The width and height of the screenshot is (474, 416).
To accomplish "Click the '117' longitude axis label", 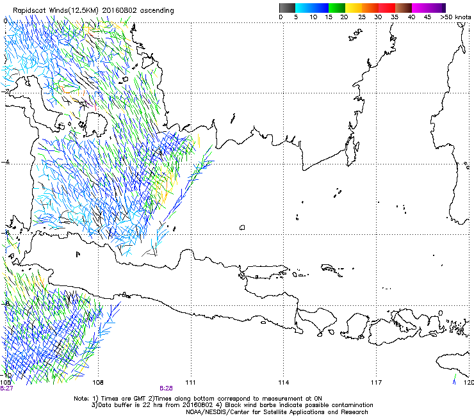I will [376, 383].
